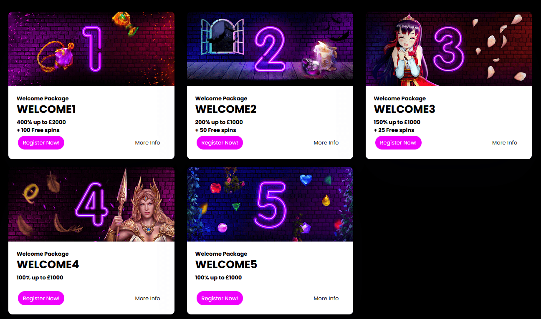
Task: Click the blue heart gem in banner 5
Action: 306,180
